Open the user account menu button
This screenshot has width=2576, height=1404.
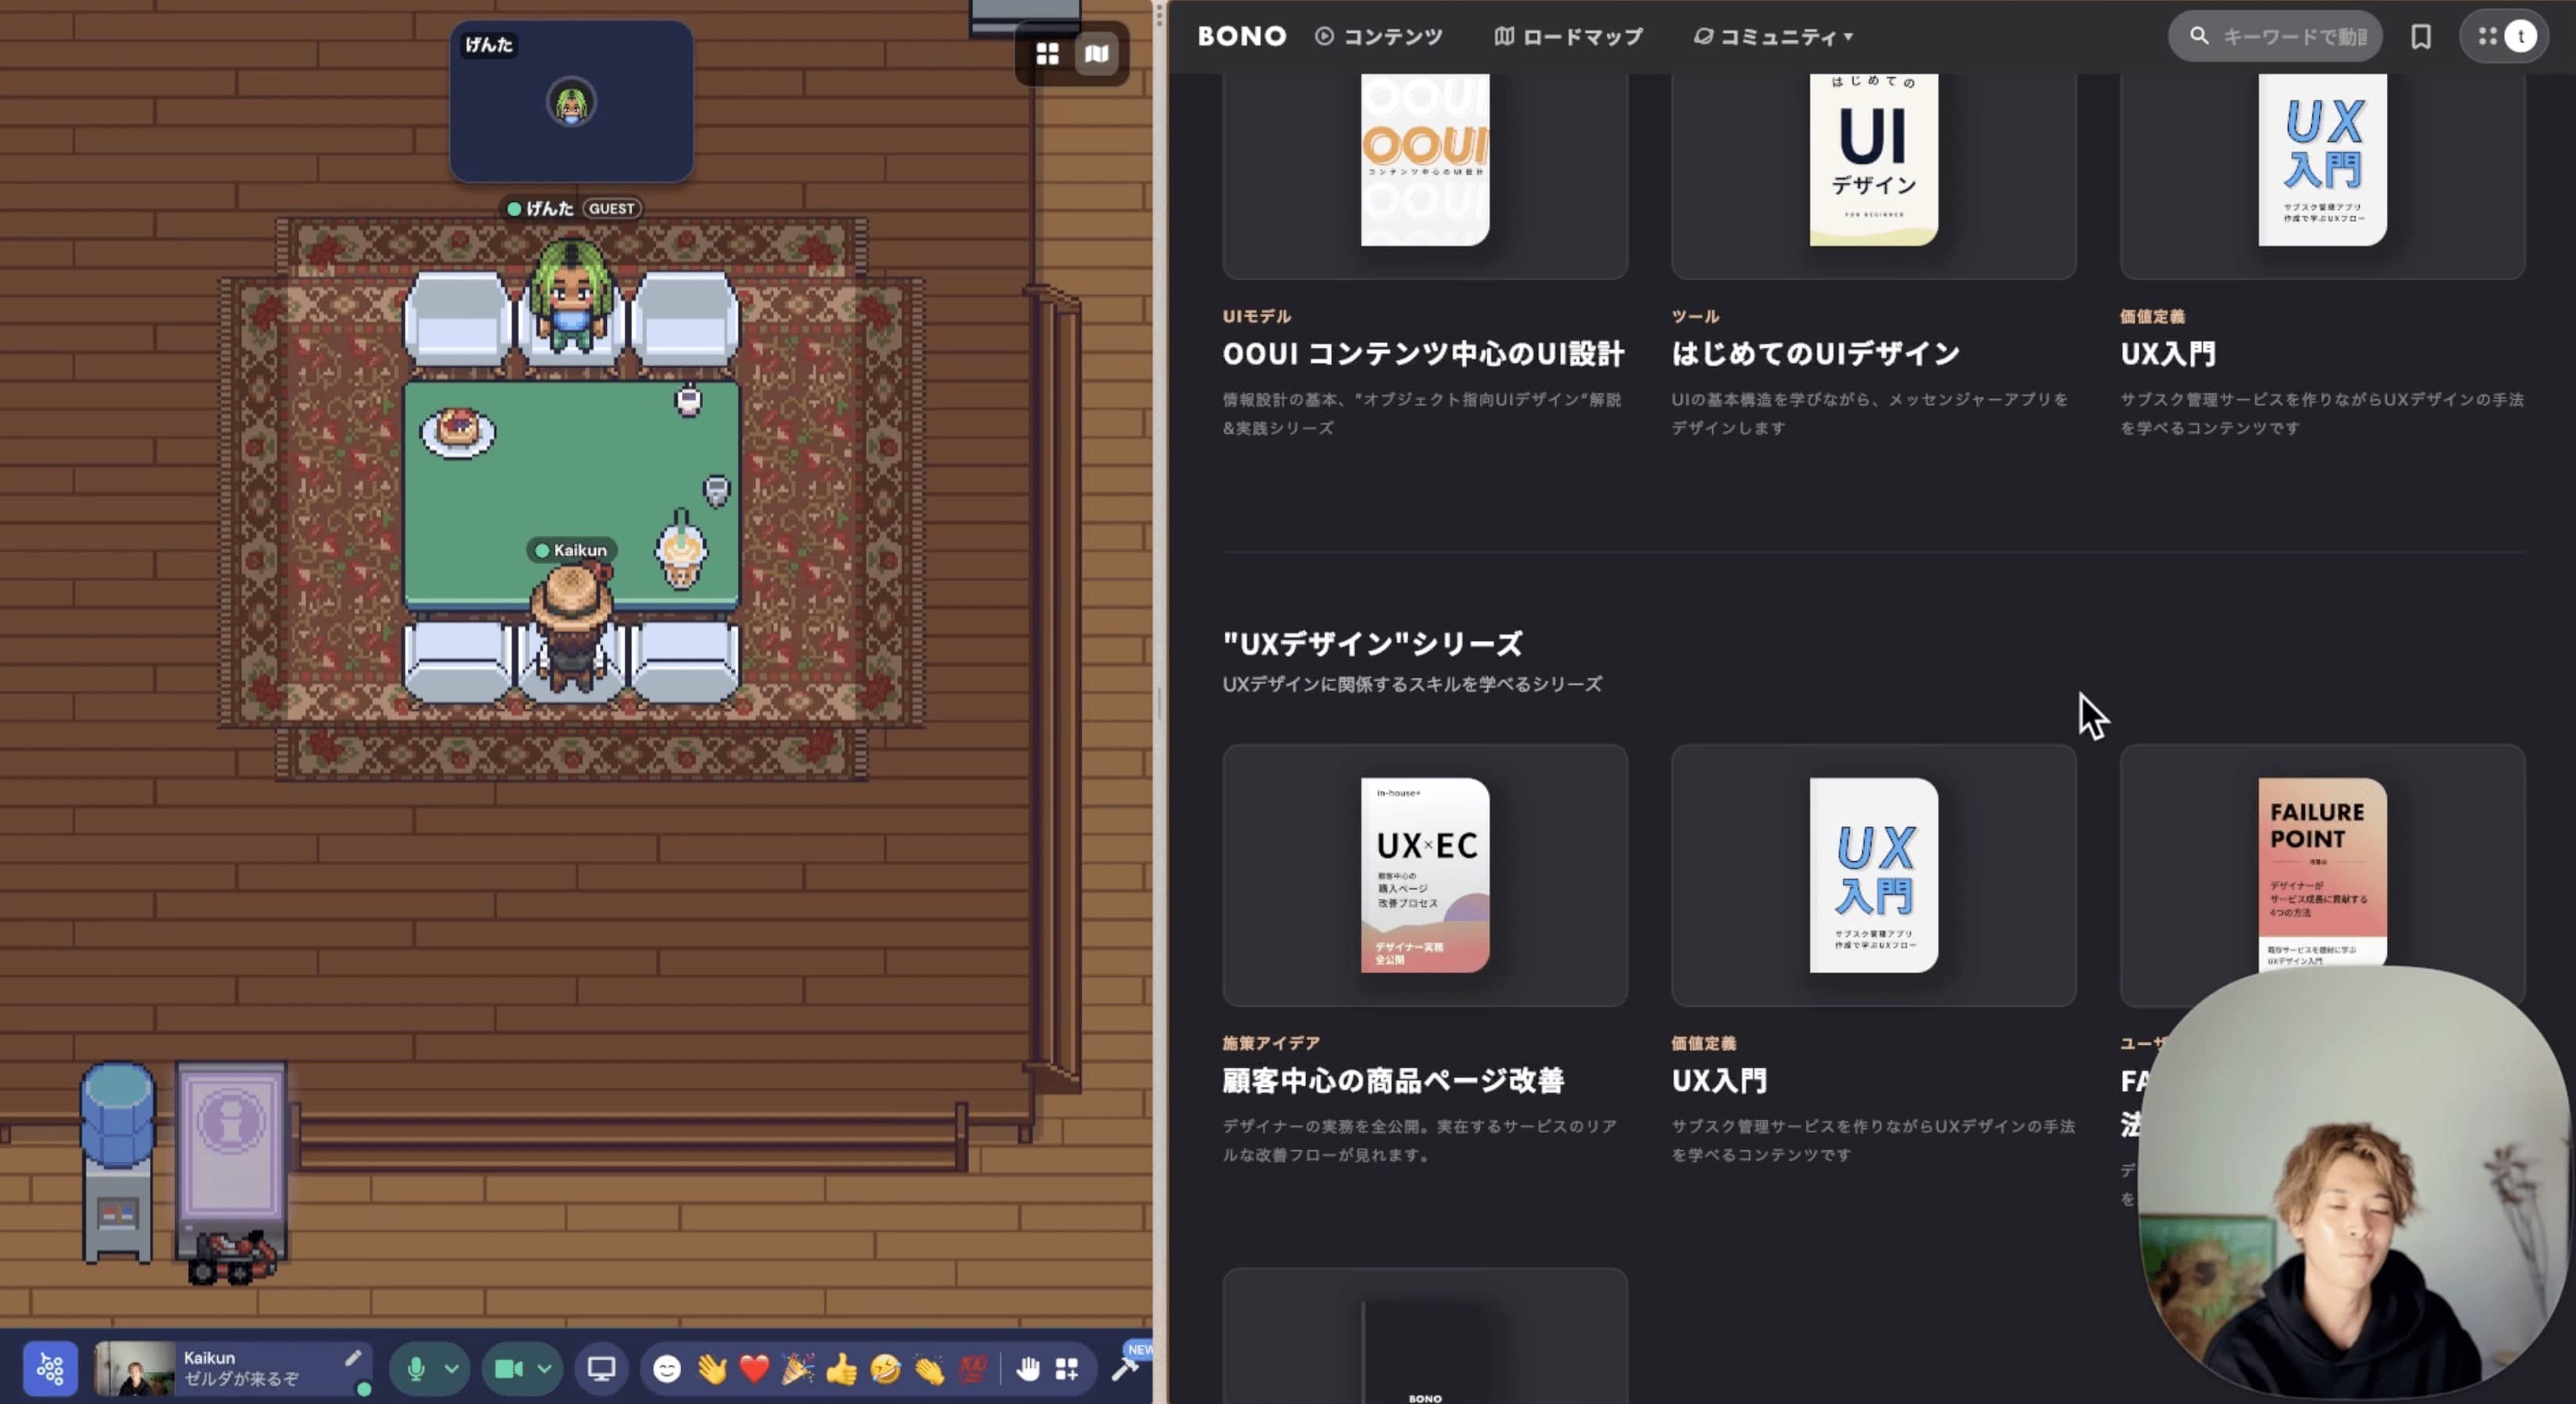(x=2504, y=36)
